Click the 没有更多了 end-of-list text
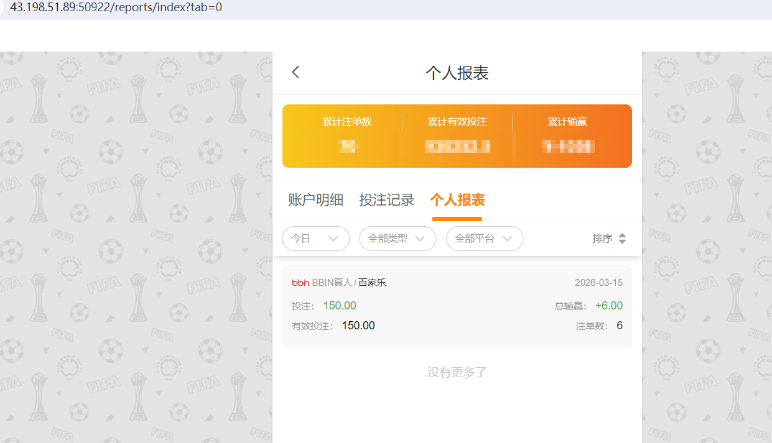Screen dimensions: 772x443 [x=457, y=372]
